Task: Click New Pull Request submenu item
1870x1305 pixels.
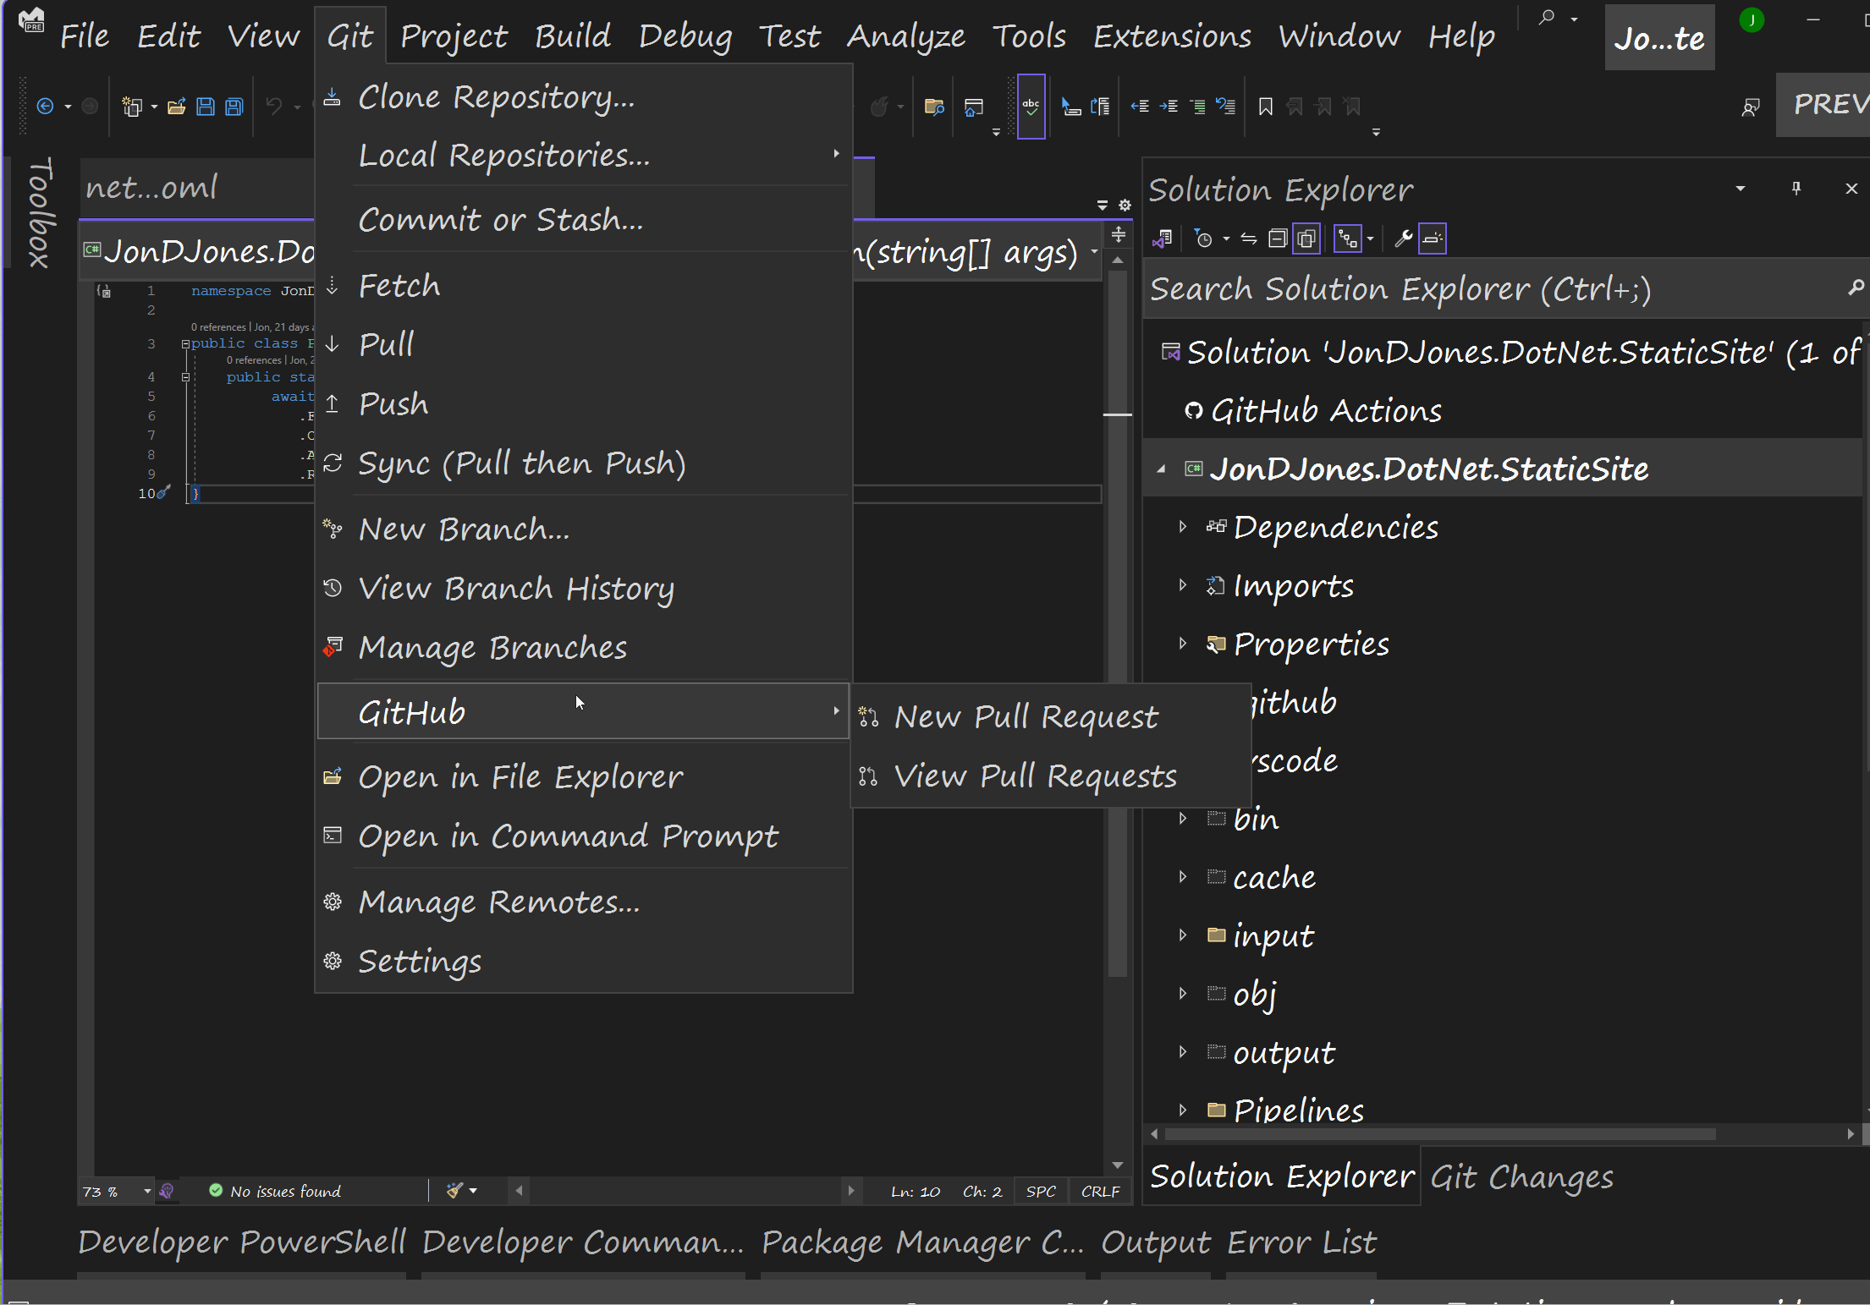Action: point(1049,717)
